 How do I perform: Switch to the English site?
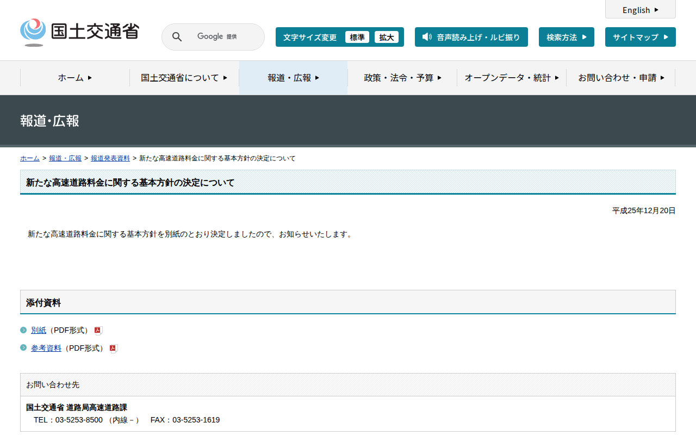(640, 10)
